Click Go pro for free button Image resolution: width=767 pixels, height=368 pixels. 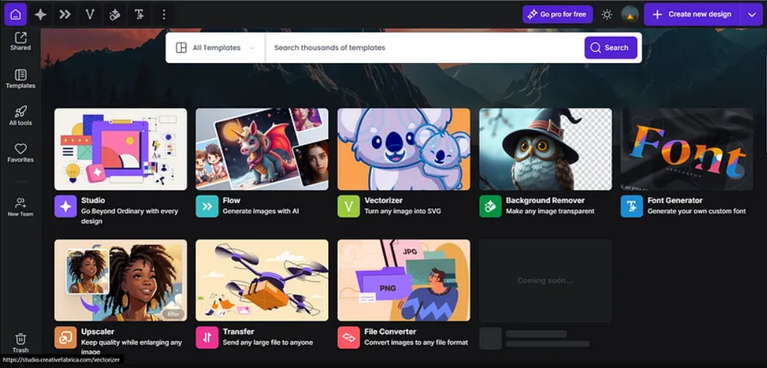[x=558, y=14]
